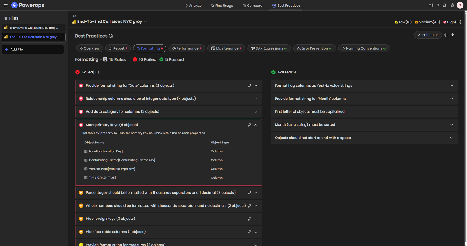Click the red Failed status icon
This screenshot has width=467, height=246.
[77, 72]
